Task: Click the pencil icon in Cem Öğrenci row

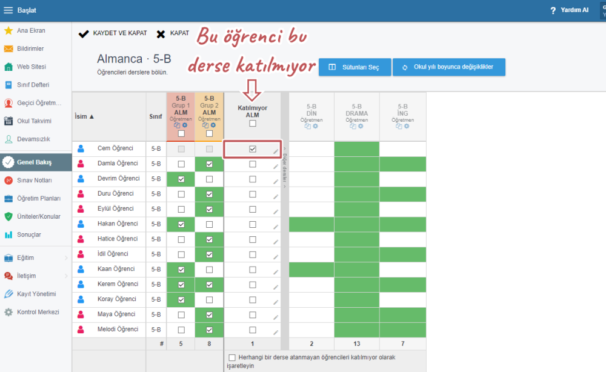Action: coord(276,151)
